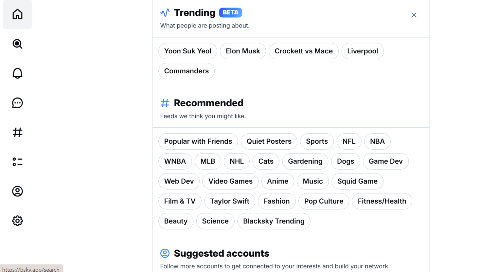Browse the "Taylor Swift" feed
Screen dimensions: 480x272
(230, 201)
